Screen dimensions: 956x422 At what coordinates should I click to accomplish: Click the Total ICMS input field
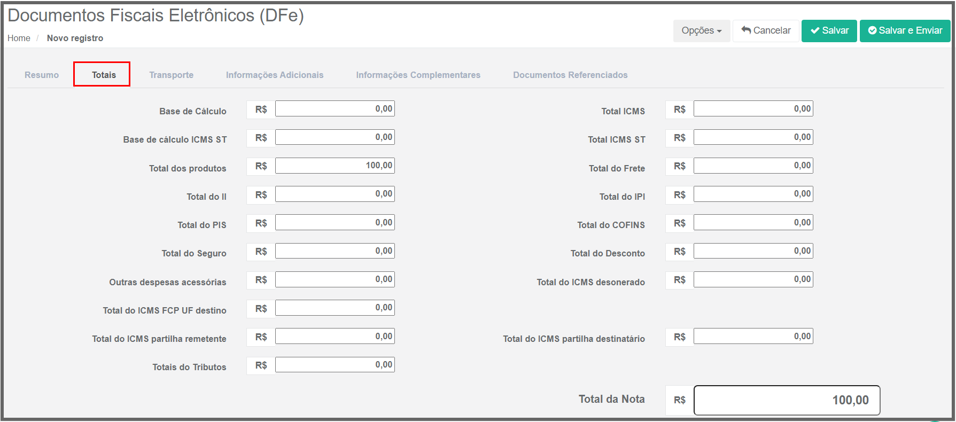753,109
